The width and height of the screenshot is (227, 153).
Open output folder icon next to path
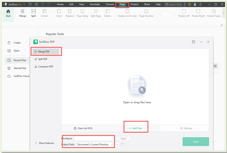pyautogui.click(x=123, y=145)
